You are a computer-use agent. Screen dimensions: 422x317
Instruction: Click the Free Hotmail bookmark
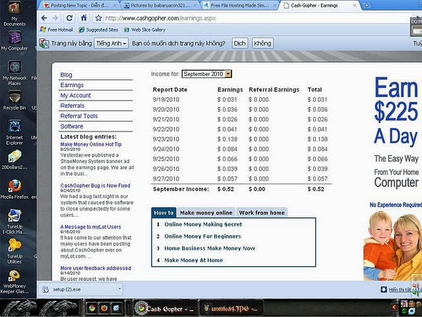(57, 30)
